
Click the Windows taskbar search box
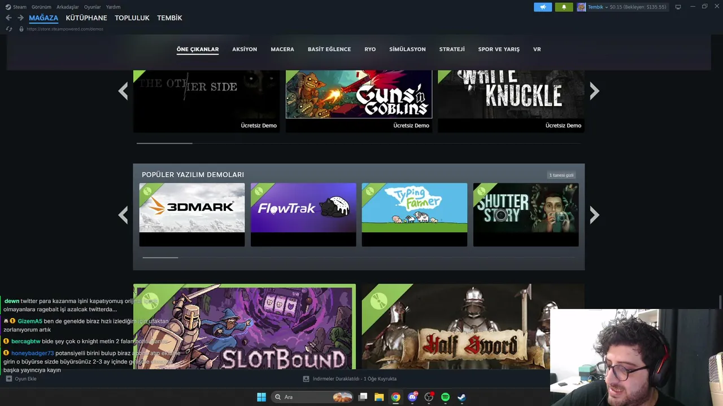312,397
